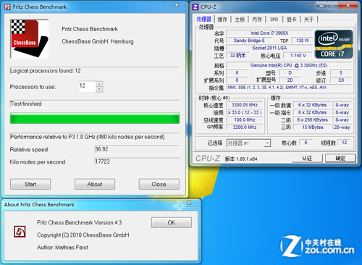Click the Relative speed value 36.92
362x265 pixels.
137,149
